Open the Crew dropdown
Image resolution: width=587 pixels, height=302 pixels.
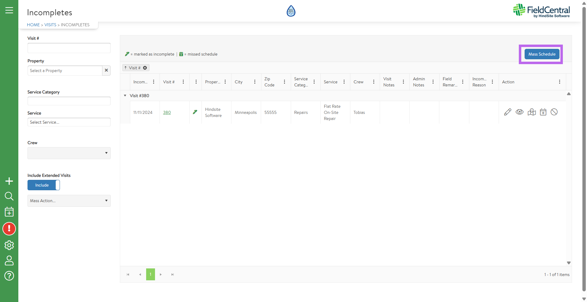point(69,153)
